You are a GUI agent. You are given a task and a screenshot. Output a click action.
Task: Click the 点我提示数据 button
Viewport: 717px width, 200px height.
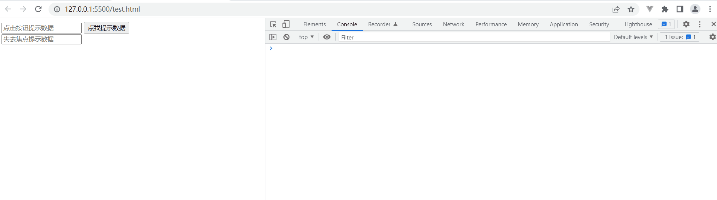[107, 28]
